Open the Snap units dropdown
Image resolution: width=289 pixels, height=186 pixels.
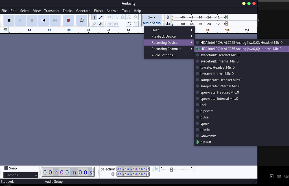[x=20, y=175]
